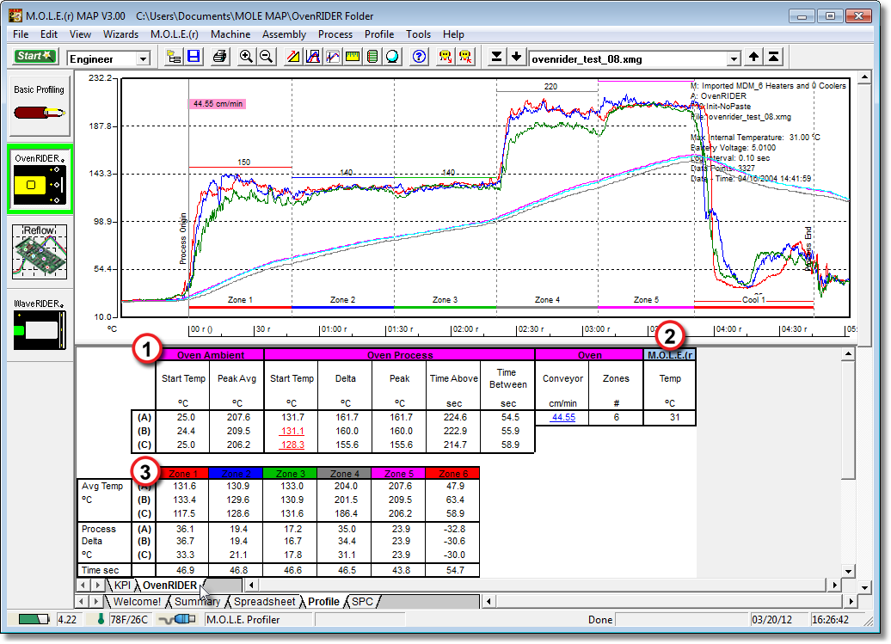
Task: Click the second yellow M.O.L.E. character icon
Action: coord(465,57)
